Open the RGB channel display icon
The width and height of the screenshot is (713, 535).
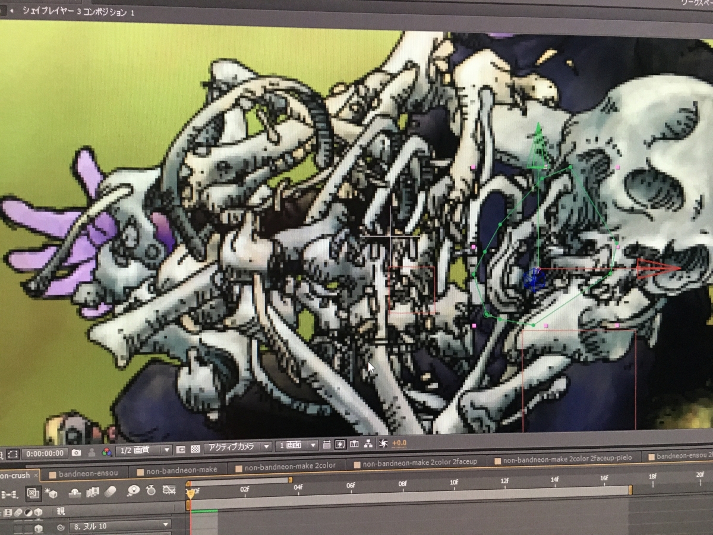pyautogui.click(x=107, y=452)
